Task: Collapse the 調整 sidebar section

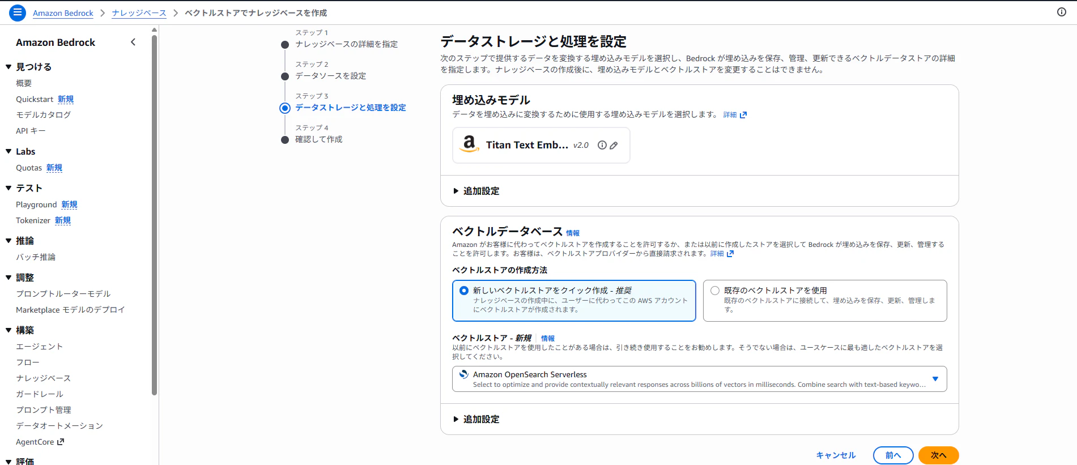Action: 8,278
